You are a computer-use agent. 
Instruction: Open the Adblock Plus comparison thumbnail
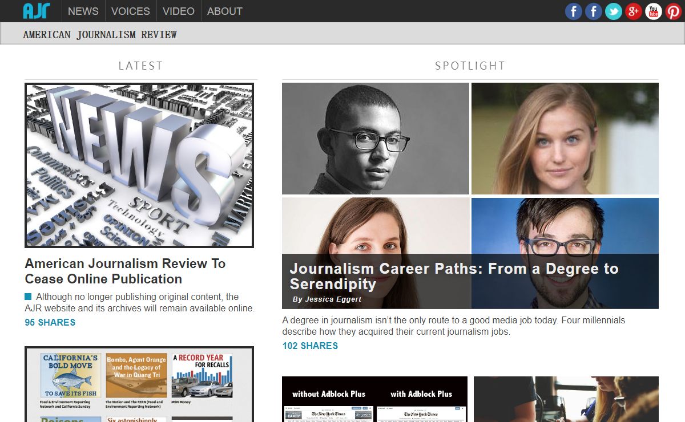[375, 399]
